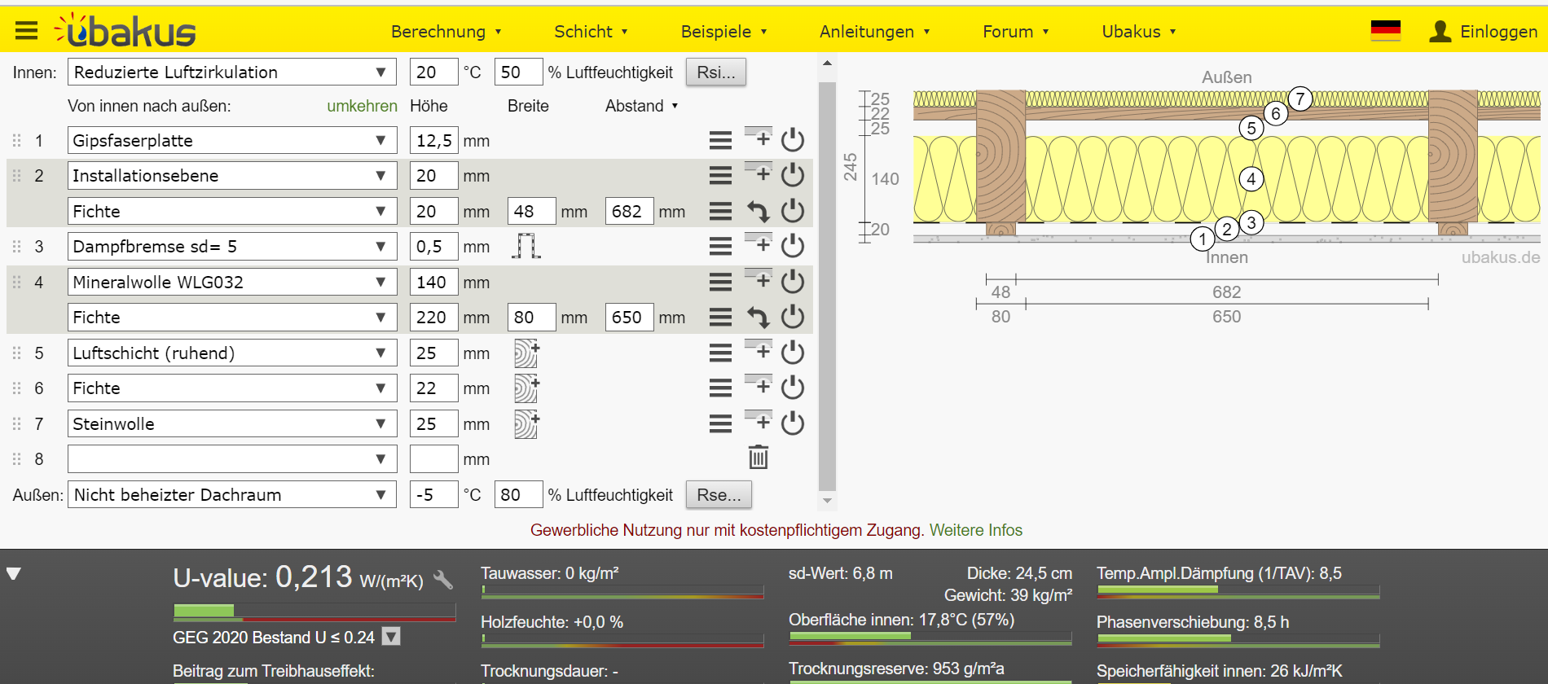
Task: Open the Innen Reduzierte Luftzirkulation dropdown
Action: [x=231, y=72]
